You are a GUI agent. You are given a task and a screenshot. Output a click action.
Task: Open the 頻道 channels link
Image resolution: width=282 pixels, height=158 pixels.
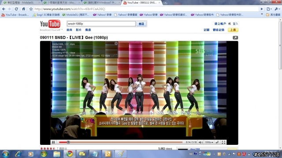point(88,30)
